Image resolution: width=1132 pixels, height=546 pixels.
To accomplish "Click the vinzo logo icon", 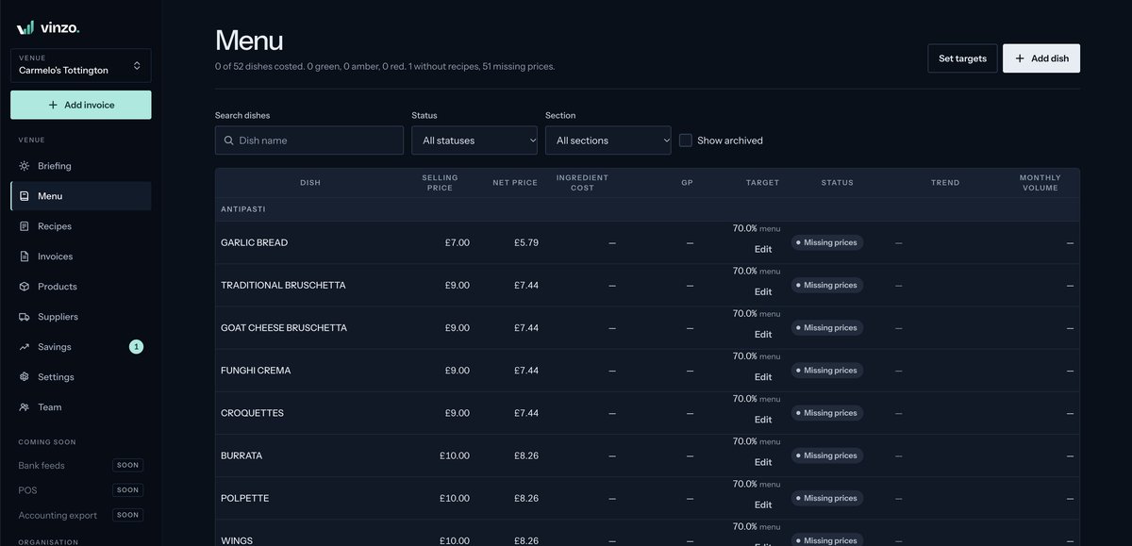I will pos(25,28).
